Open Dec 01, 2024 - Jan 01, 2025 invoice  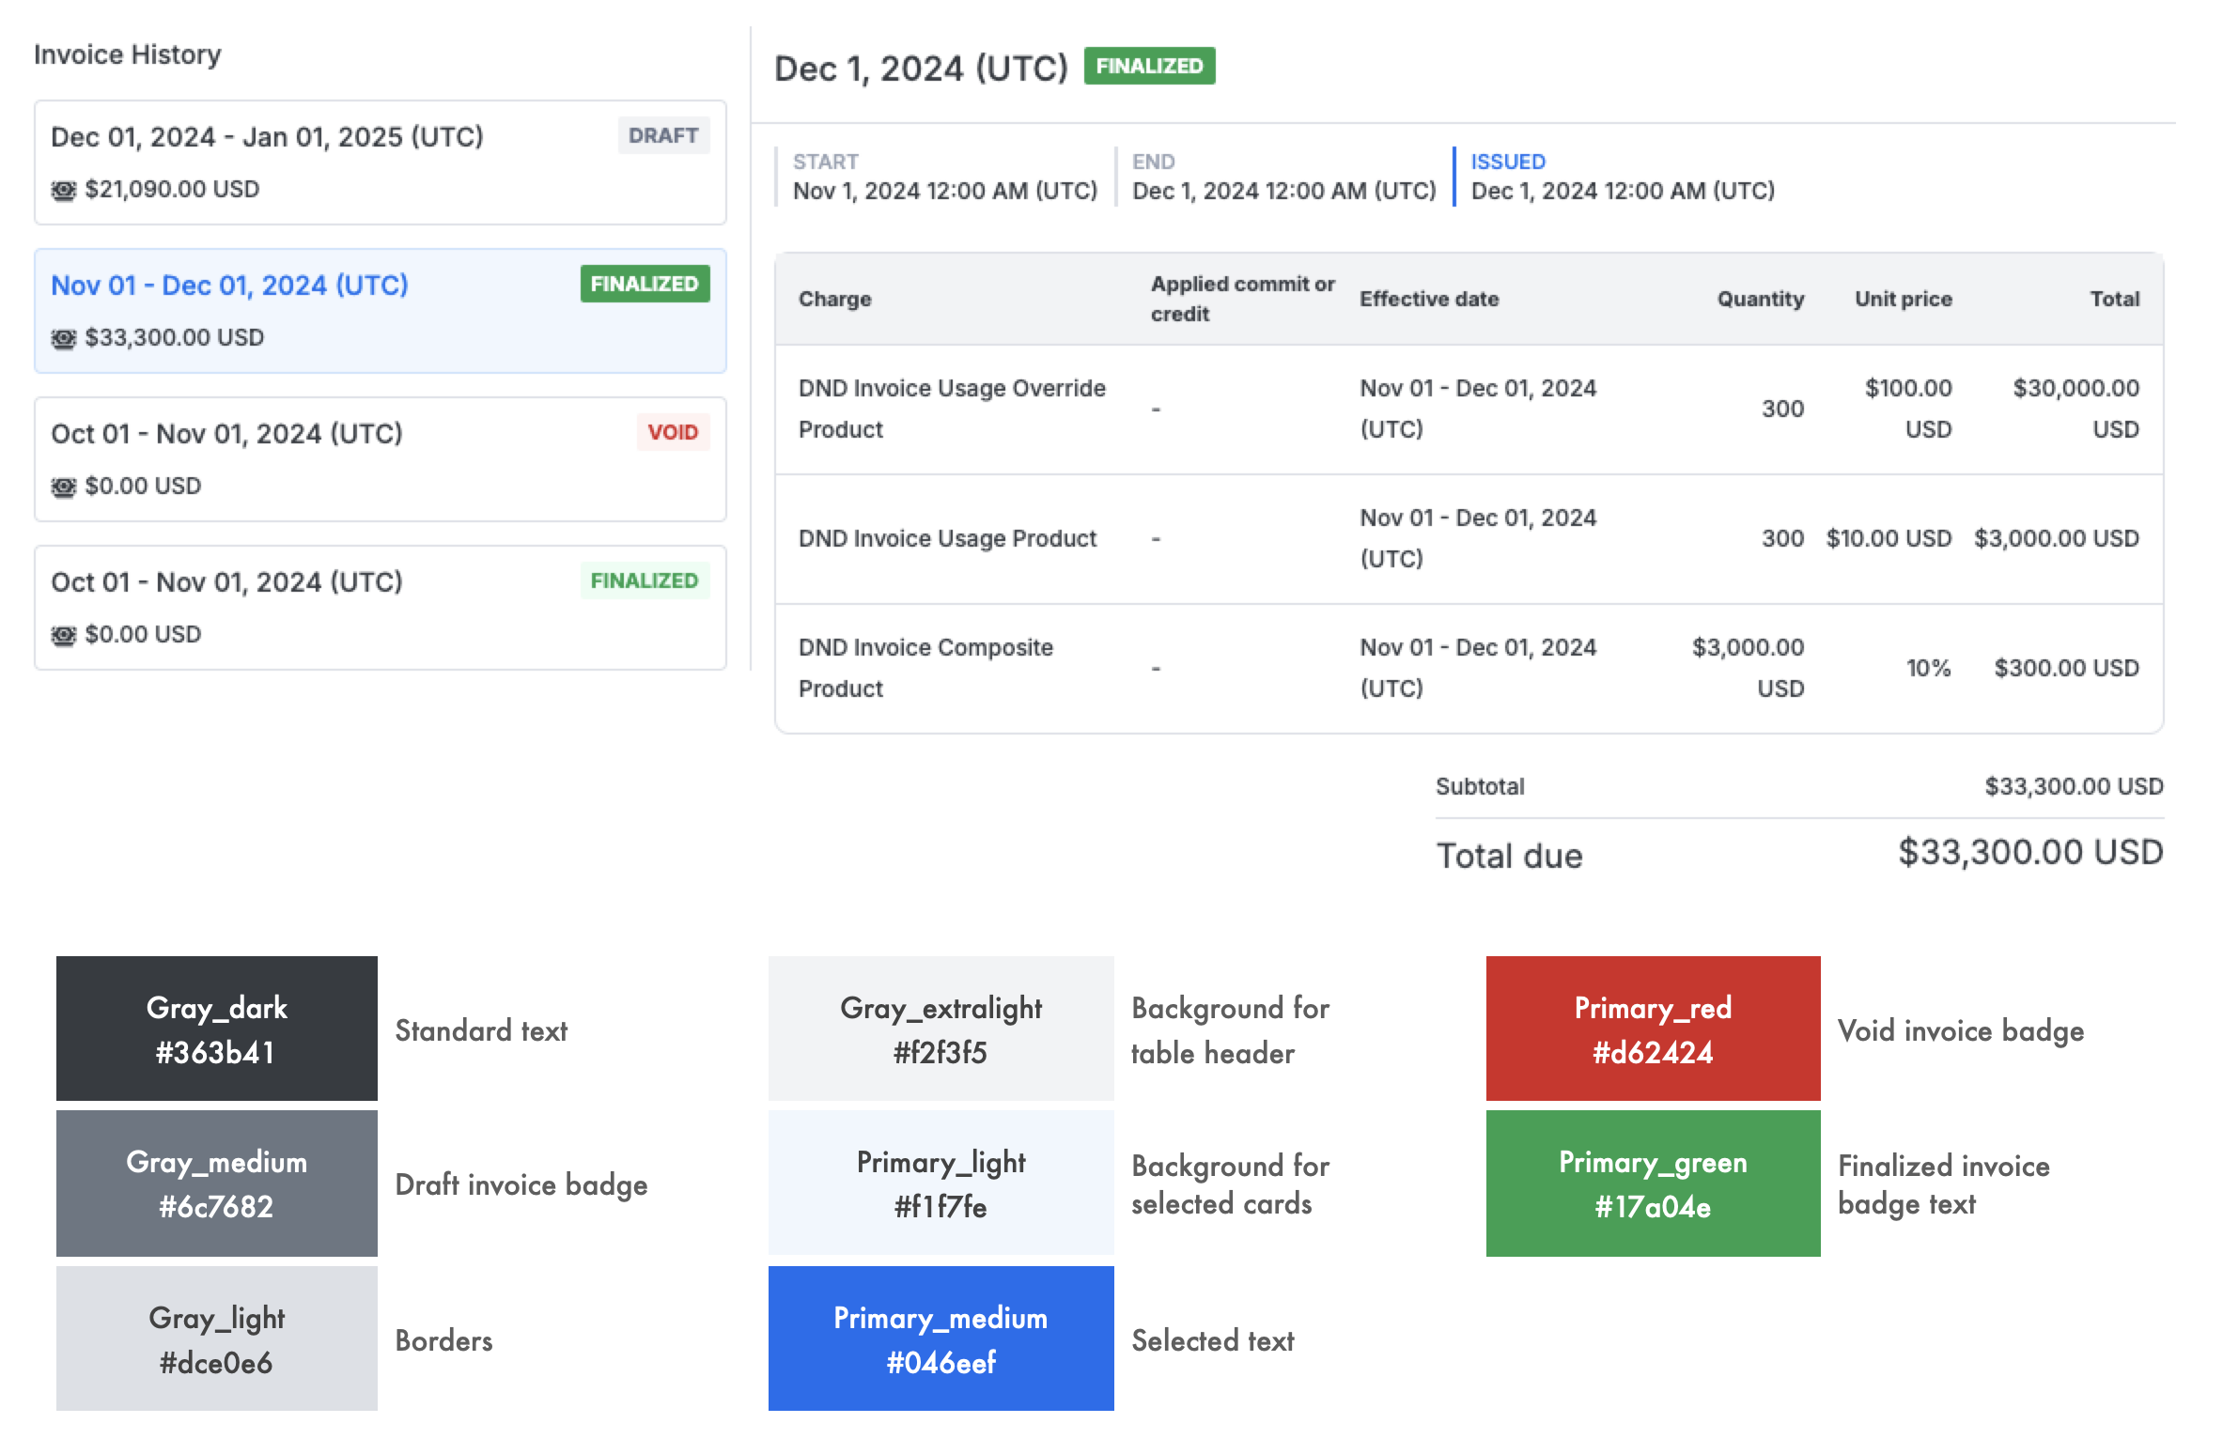point(267,137)
